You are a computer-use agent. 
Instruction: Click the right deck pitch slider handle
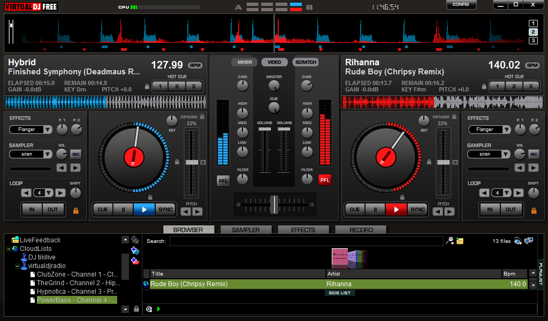click(444, 163)
